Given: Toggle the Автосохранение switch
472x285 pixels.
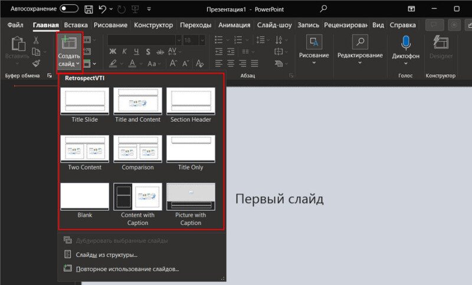Looking at the screenshot, I should (x=69, y=9).
